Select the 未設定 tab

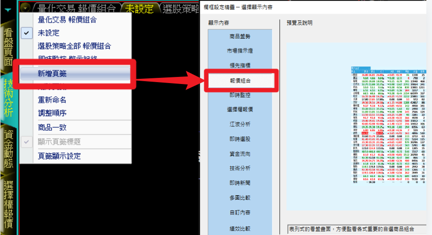click(139, 8)
